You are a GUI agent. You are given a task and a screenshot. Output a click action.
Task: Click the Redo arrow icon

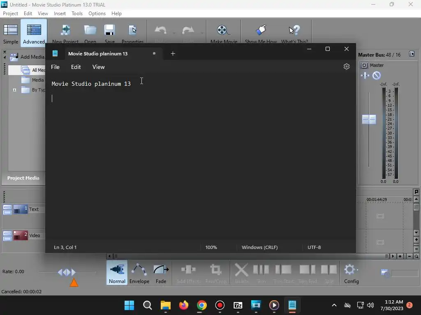[188, 30]
